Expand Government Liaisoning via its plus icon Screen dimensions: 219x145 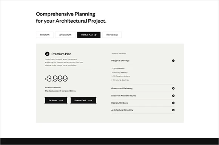(x=173, y=89)
